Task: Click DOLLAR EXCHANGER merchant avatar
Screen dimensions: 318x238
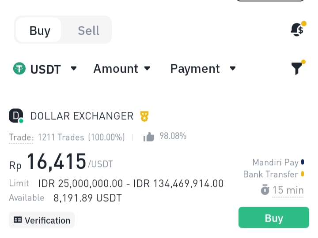Action: (x=16, y=116)
